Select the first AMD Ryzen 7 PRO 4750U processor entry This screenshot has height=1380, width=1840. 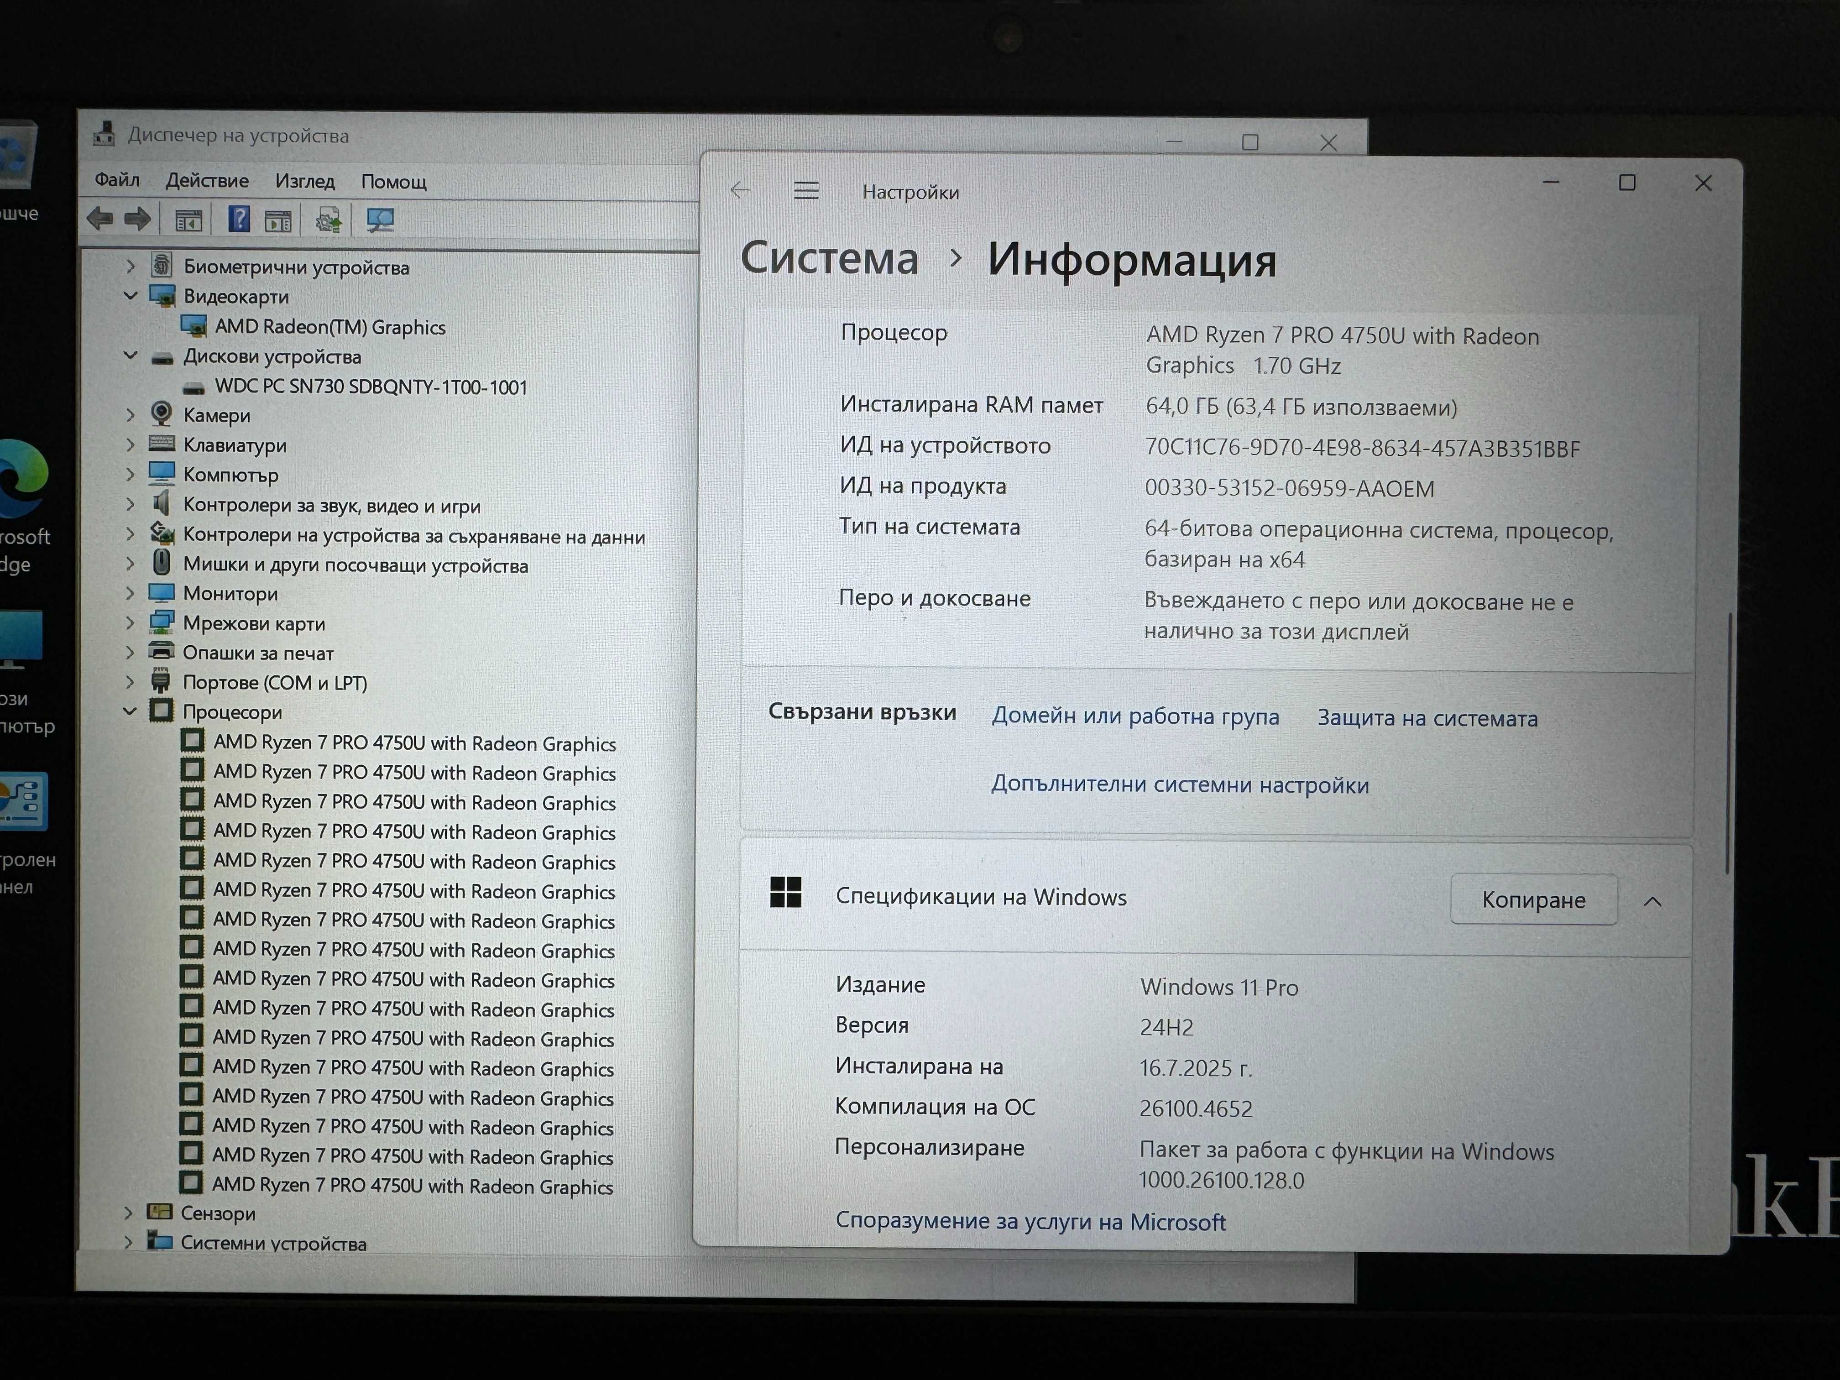click(x=414, y=743)
